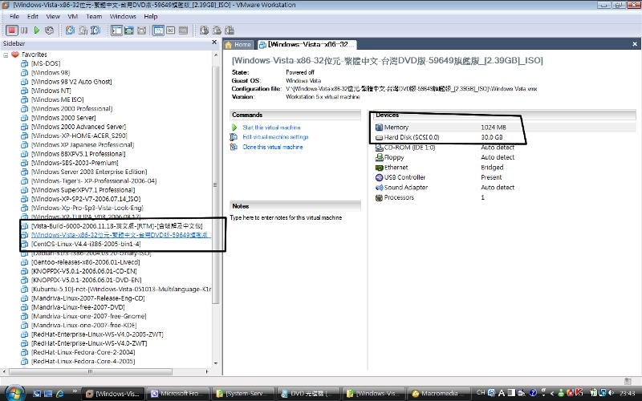Close the current VM tab with X
Image resolution: width=642 pixels, height=401 pixels.
(x=635, y=44)
